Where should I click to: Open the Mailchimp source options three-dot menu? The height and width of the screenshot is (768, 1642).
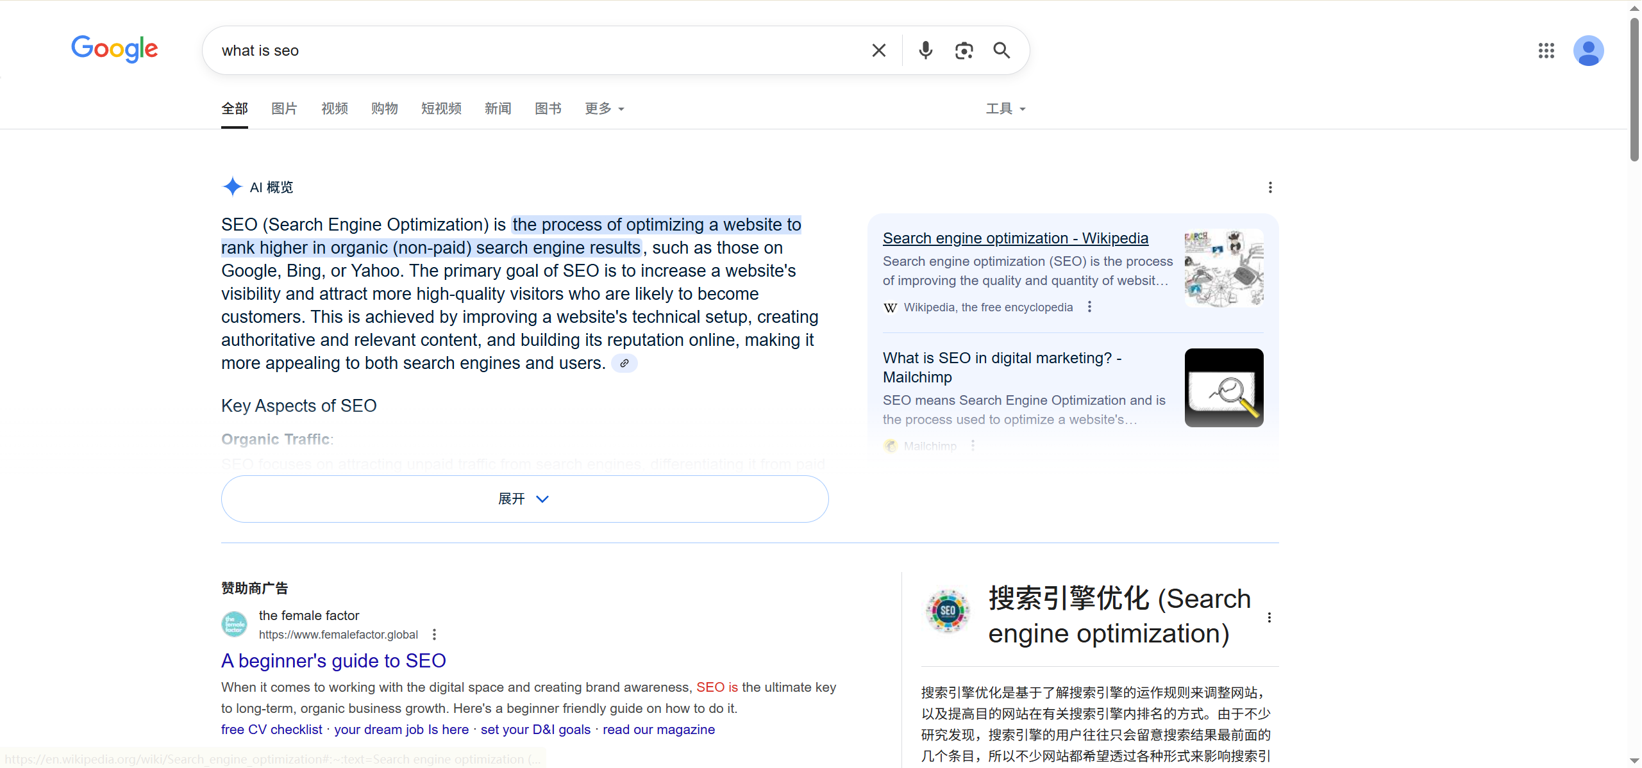(x=972, y=445)
